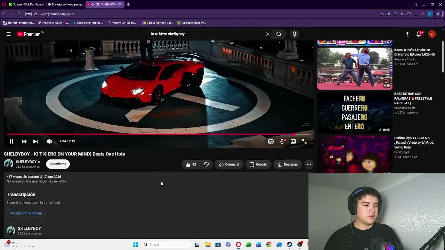Share the video via Compartir

(229, 165)
